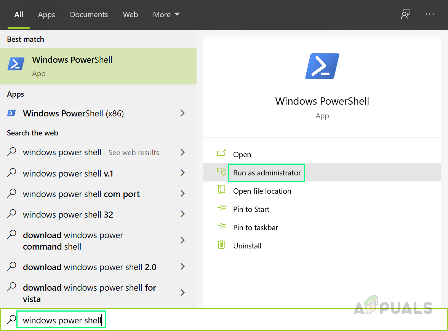
Task: Open the More filter dropdown
Action: 166,14
